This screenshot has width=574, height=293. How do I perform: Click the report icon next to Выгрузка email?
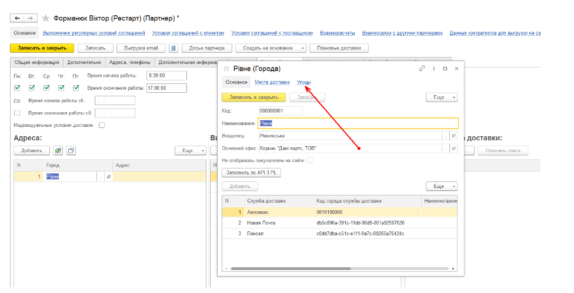(173, 48)
